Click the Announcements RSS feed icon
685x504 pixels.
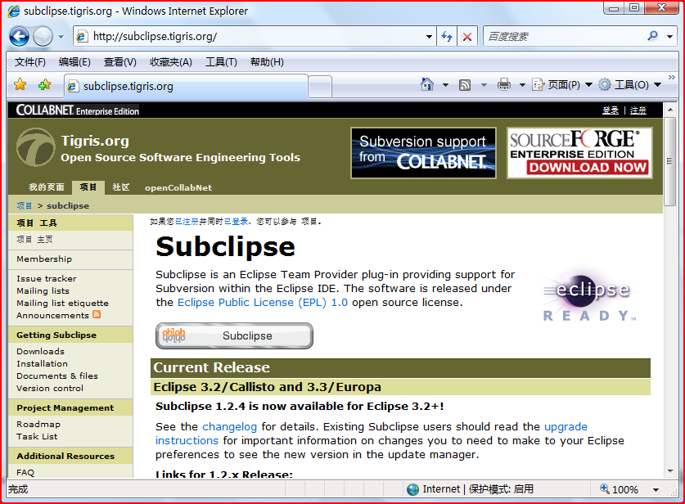pyautogui.click(x=97, y=314)
